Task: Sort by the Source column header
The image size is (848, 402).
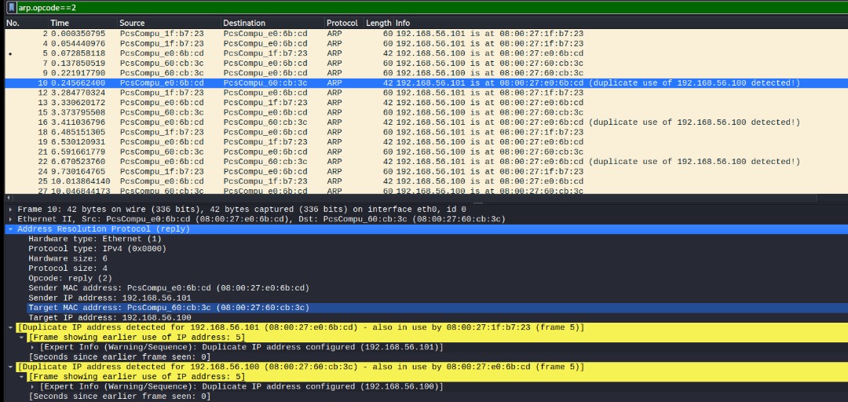Action: click(170, 24)
